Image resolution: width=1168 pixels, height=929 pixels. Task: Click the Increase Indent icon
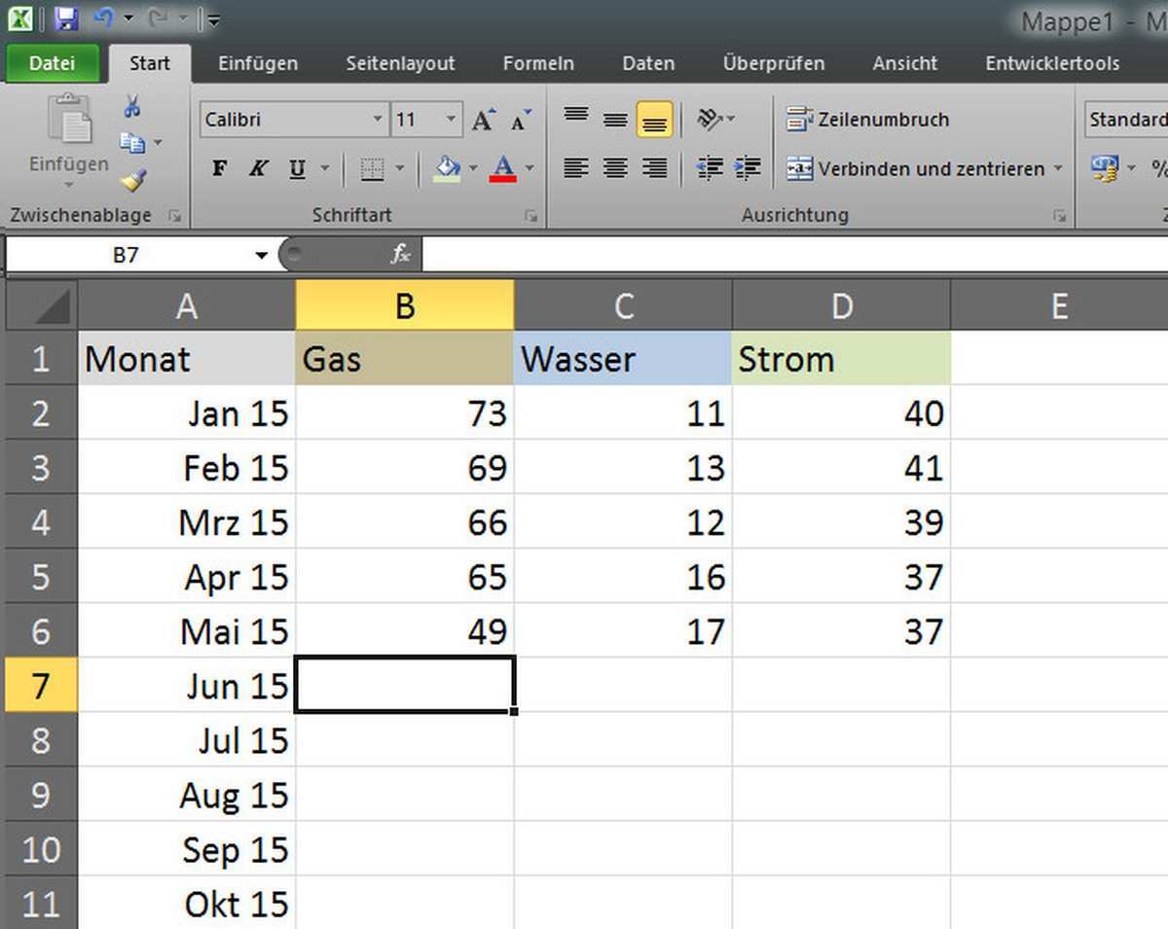click(748, 168)
